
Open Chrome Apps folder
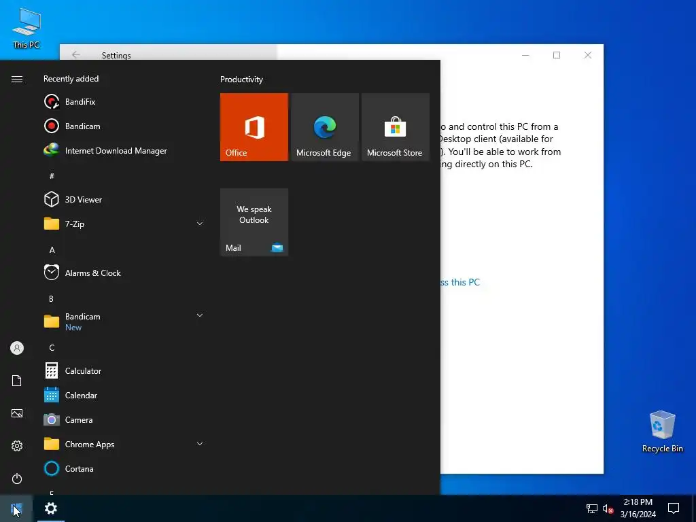tap(124, 444)
